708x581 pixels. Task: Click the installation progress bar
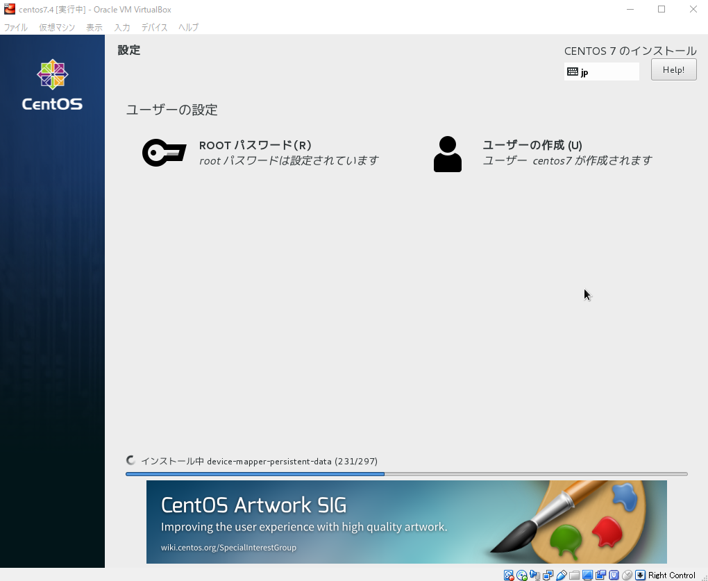pyautogui.click(x=406, y=474)
